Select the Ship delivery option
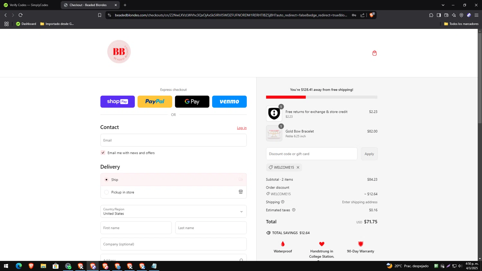482x271 pixels. [x=174, y=179]
